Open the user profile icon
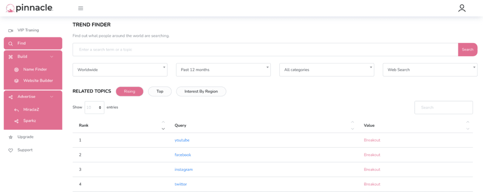This screenshot has height=192, width=483. [461, 8]
